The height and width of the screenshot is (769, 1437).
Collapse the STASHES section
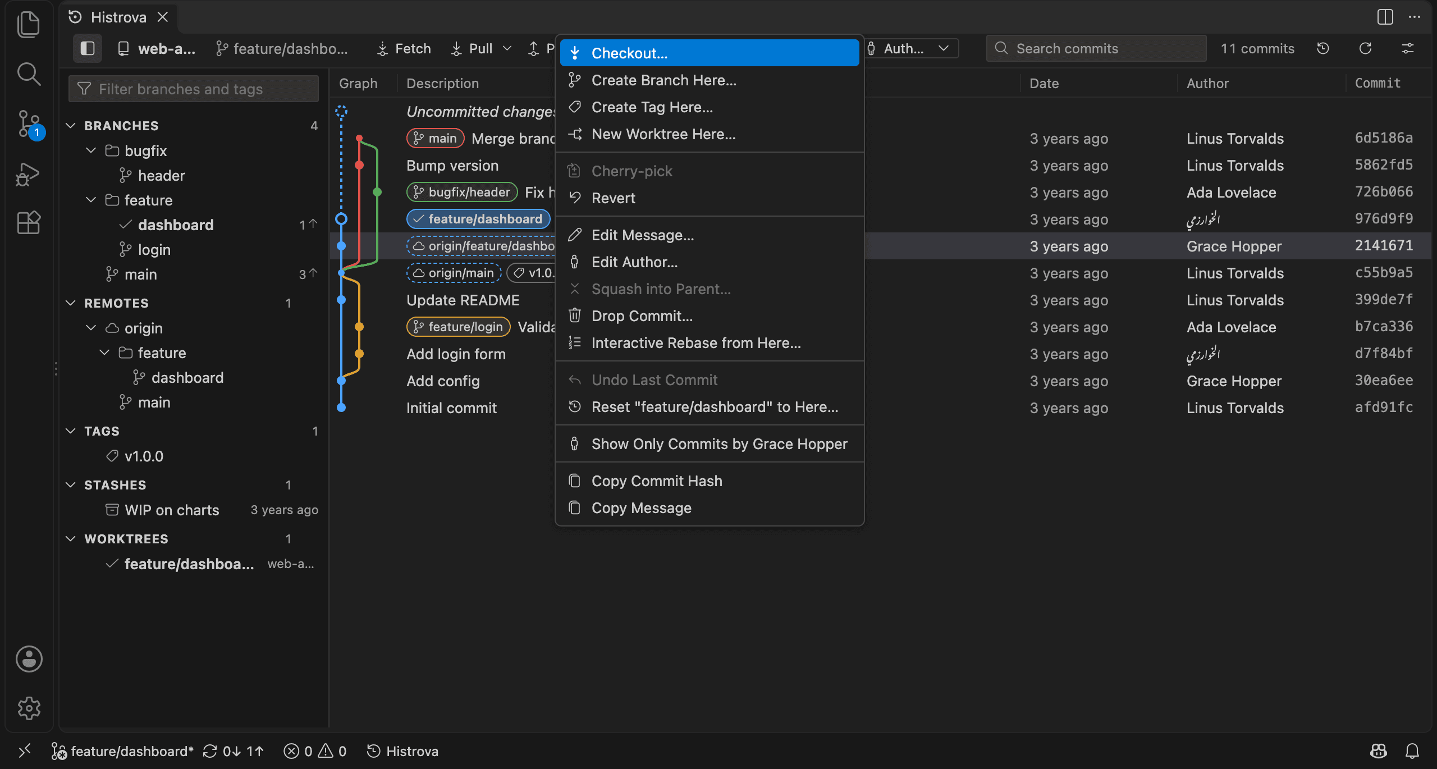[71, 485]
